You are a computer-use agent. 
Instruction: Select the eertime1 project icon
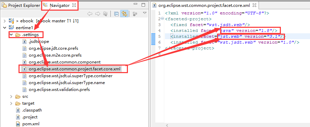(x=11, y=27)
